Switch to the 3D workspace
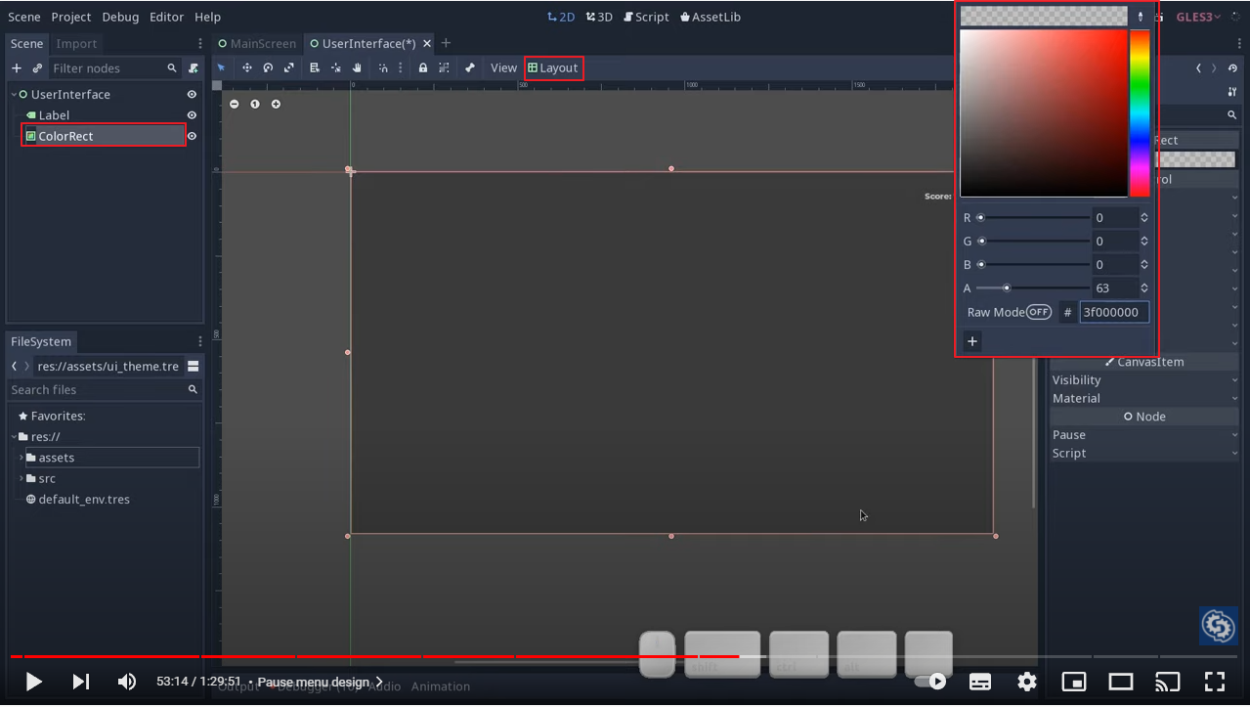The image size is (1250, 707). (x=599, y=17)
